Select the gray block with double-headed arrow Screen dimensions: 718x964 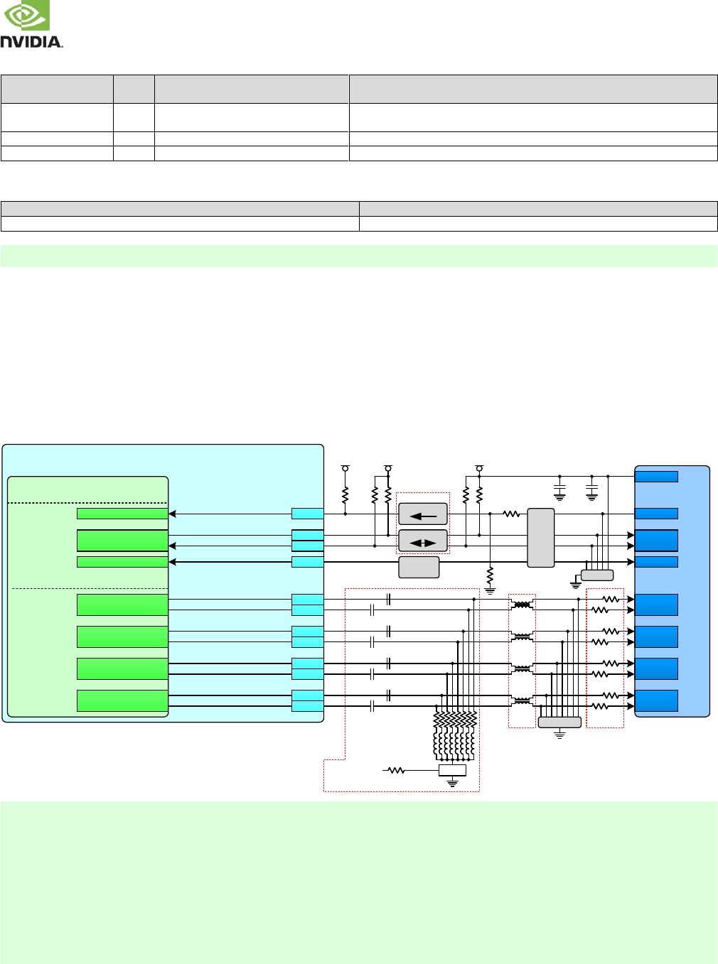tap(423, 541)
